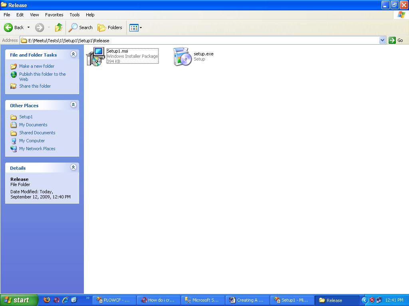The width and height of the screenshot is (409, 306).
Task: Open the Tools menu
Action: [75, 15]
